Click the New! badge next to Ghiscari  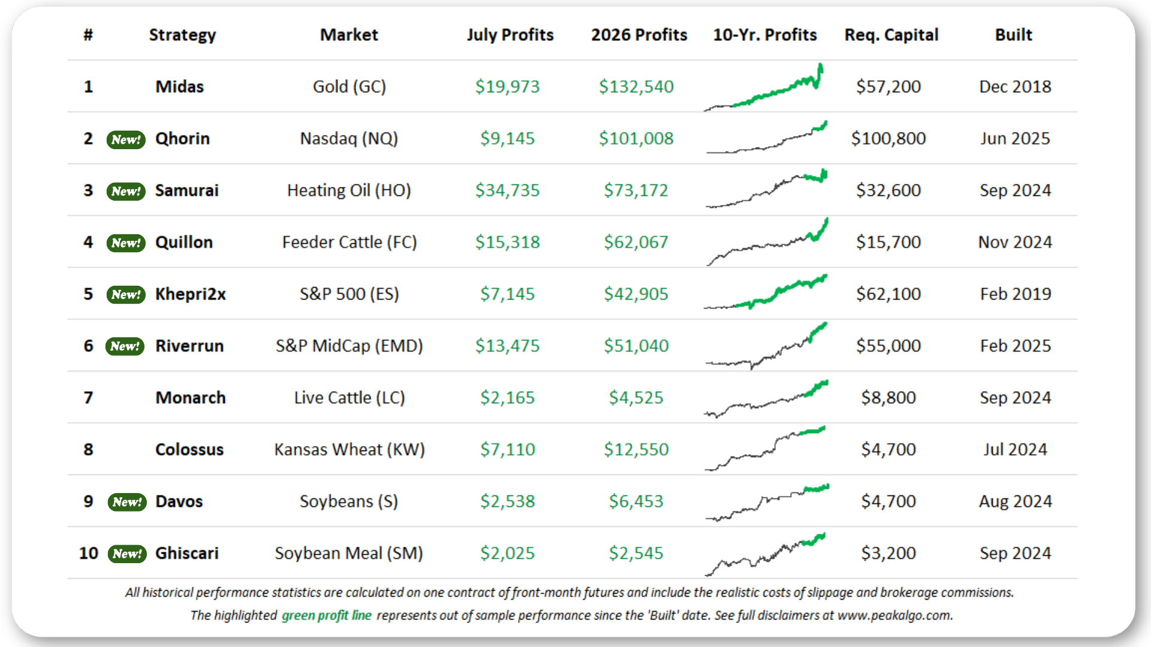(x=127, y=554)
